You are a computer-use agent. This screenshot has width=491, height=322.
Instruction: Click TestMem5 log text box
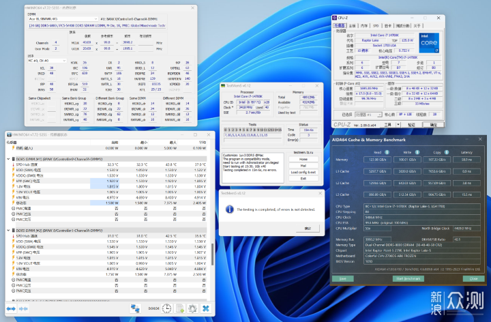pyautogui.click(x=253, y=168)
